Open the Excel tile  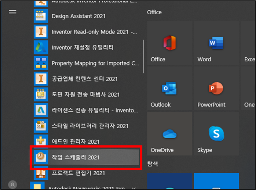click(248, 43)
